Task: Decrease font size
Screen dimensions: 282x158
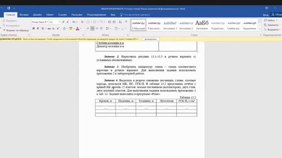Action: click(x=68, y=22)
